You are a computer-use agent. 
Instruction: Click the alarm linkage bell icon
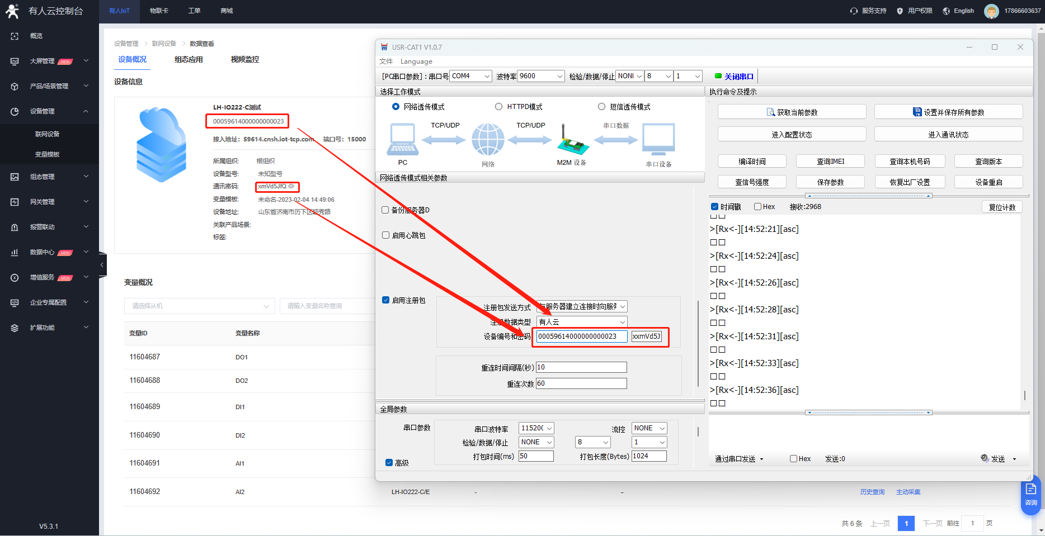point(15,227)
